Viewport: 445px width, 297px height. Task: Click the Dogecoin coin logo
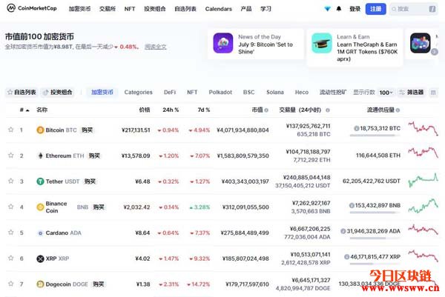tap(40, 284)
